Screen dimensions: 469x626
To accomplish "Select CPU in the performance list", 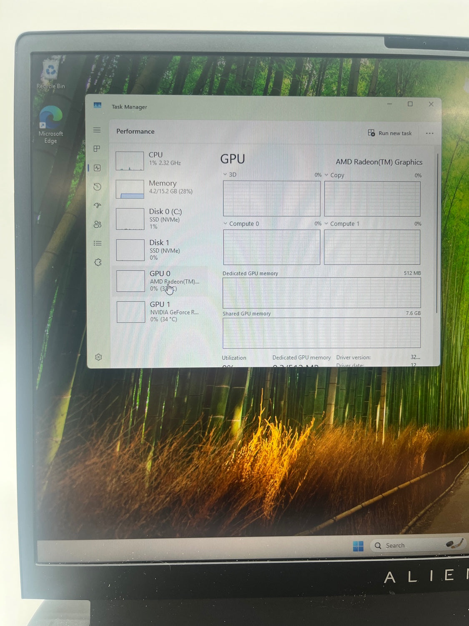I will (x=161, y=159).
